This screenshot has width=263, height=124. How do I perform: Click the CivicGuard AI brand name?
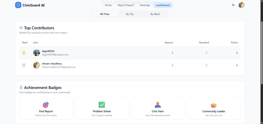34,5
